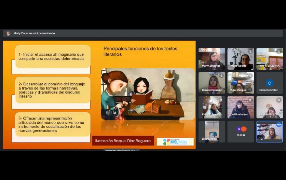Click the presenter avatar in the presenting banner
The width and height of the screenshot is (286, 180).
8,33
